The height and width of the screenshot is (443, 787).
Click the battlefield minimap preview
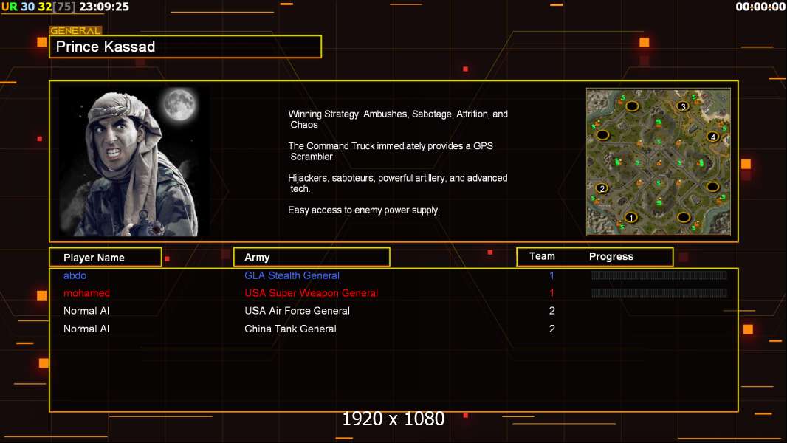(x=658, y=162)
